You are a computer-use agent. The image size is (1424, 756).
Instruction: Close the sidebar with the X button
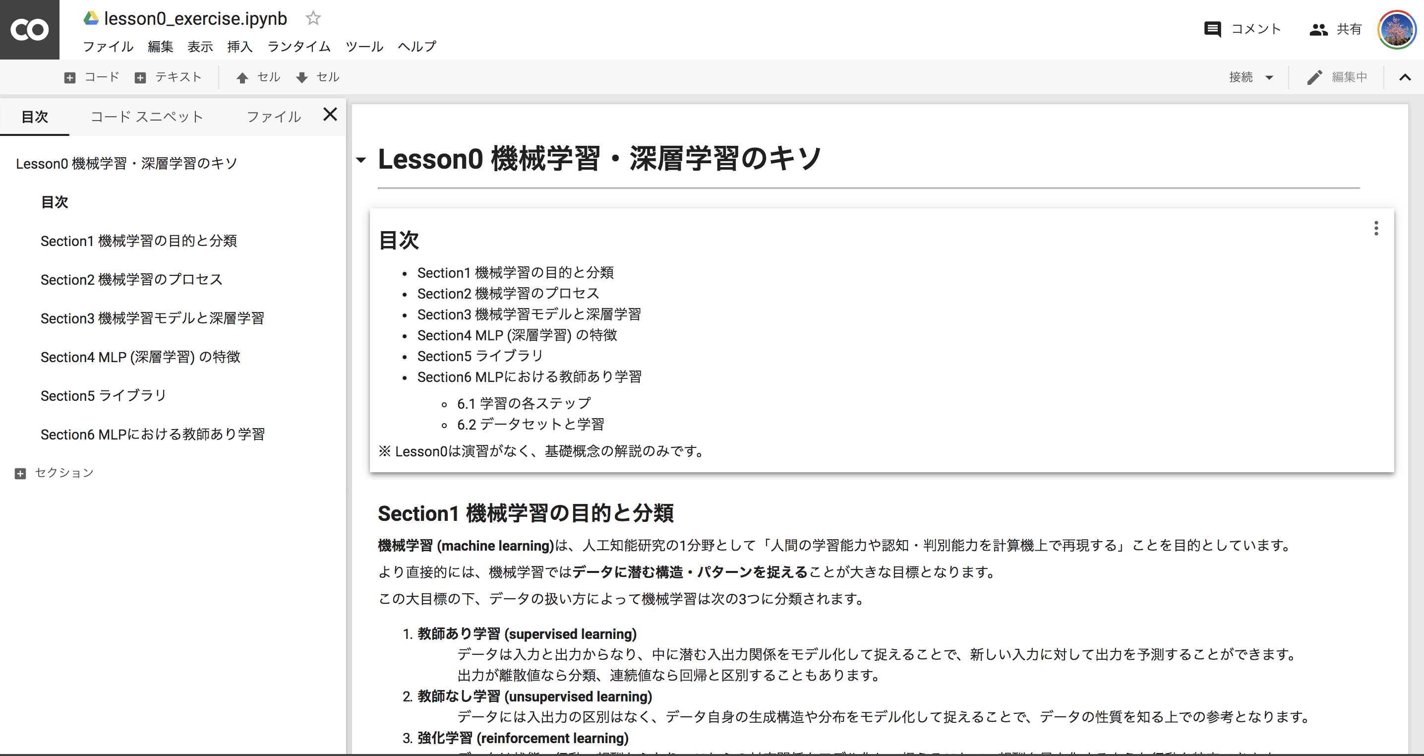(x=330, y=115)
